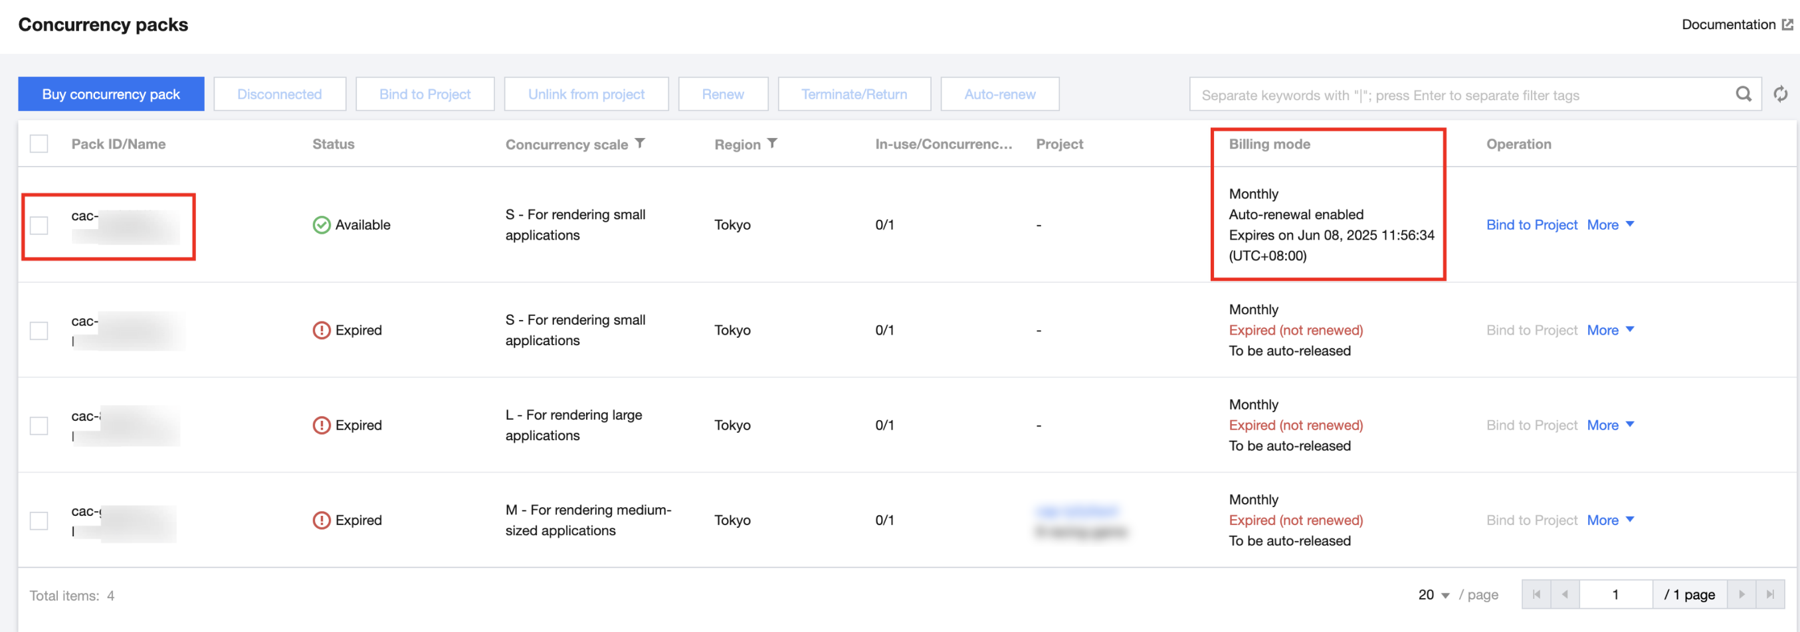Image resolution: width=1800 pixels, height=632 pixels.
Task: Go to the first page arrow
Action: [1536, 594]
